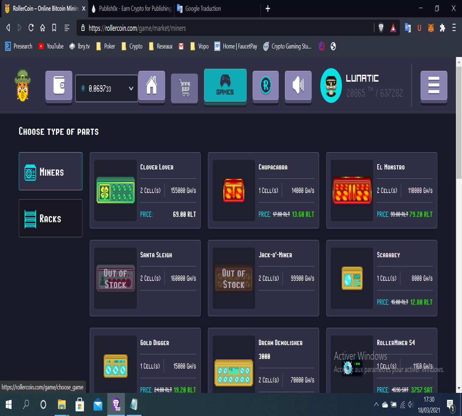
Task: Open the Clover Lover miner card
Action: (145, 190)
